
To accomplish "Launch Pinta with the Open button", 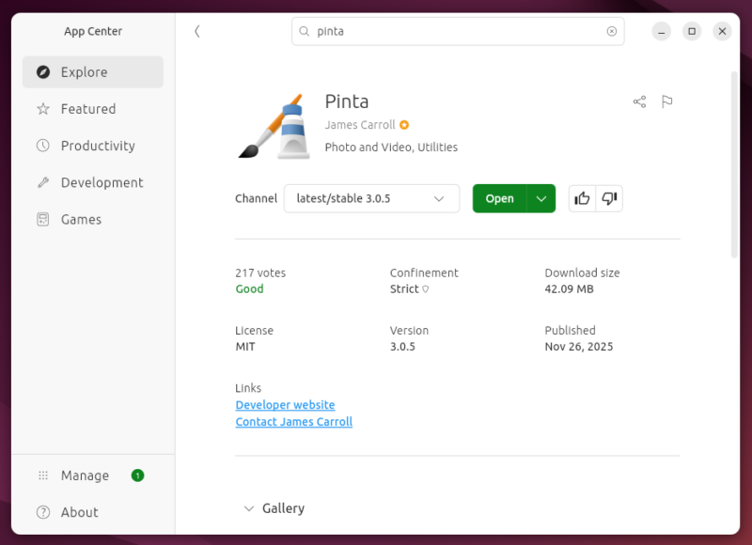I will [500, 198].
